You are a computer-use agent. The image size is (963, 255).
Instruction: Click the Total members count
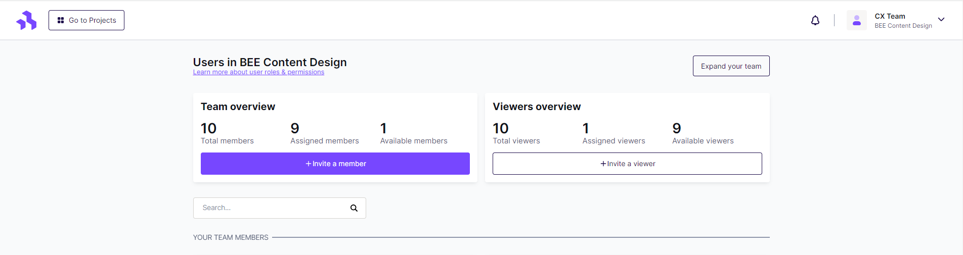coord(208,128)
